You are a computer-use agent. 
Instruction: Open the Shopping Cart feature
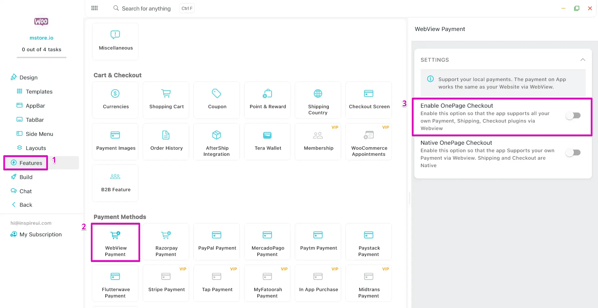[x=166, y=100]
